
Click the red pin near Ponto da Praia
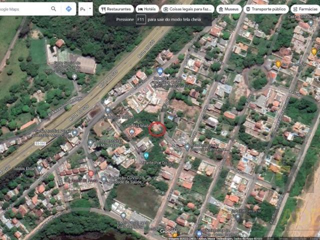pyautogui.click(x=91, y=174)
